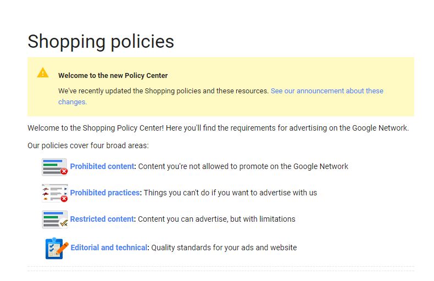Open the Prohibited practices link
The height and width of the screenshot is (281, 434).
(105, 193)
